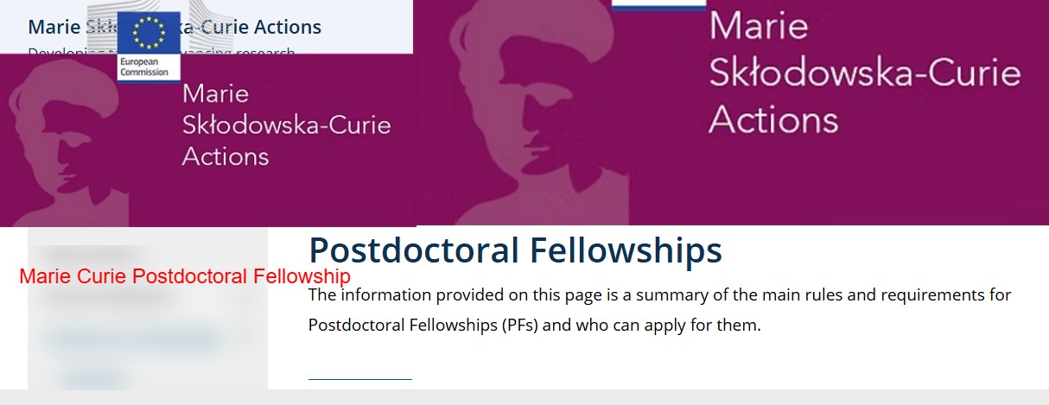Select the lowest blurred item in the sidebar
The image size is (1049, 405).
(95, 377)
